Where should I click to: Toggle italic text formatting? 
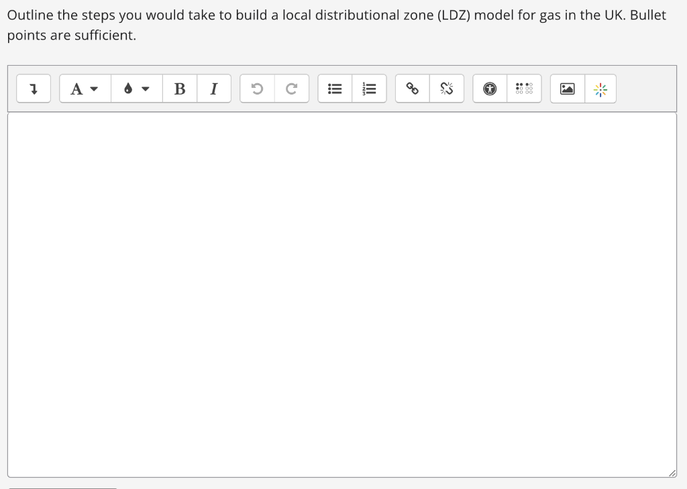point(213,88)
